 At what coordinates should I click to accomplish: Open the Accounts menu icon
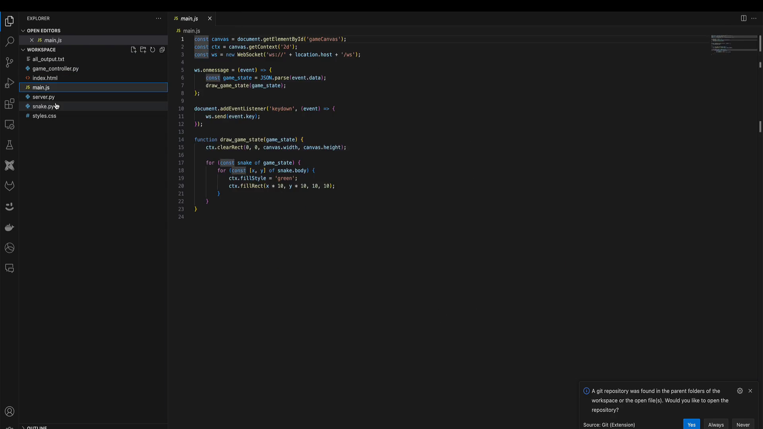click(9, 412)
